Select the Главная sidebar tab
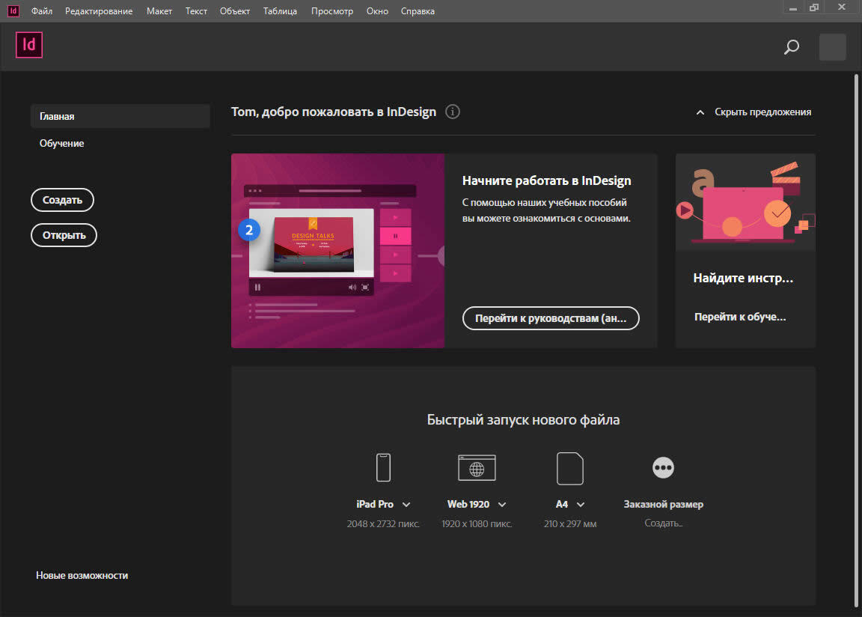862x617 pixels. click(x=120, y=116)
